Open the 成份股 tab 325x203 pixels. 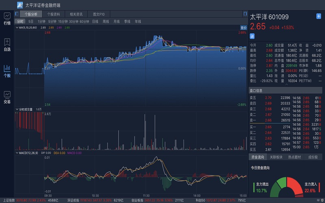point(313,157)
